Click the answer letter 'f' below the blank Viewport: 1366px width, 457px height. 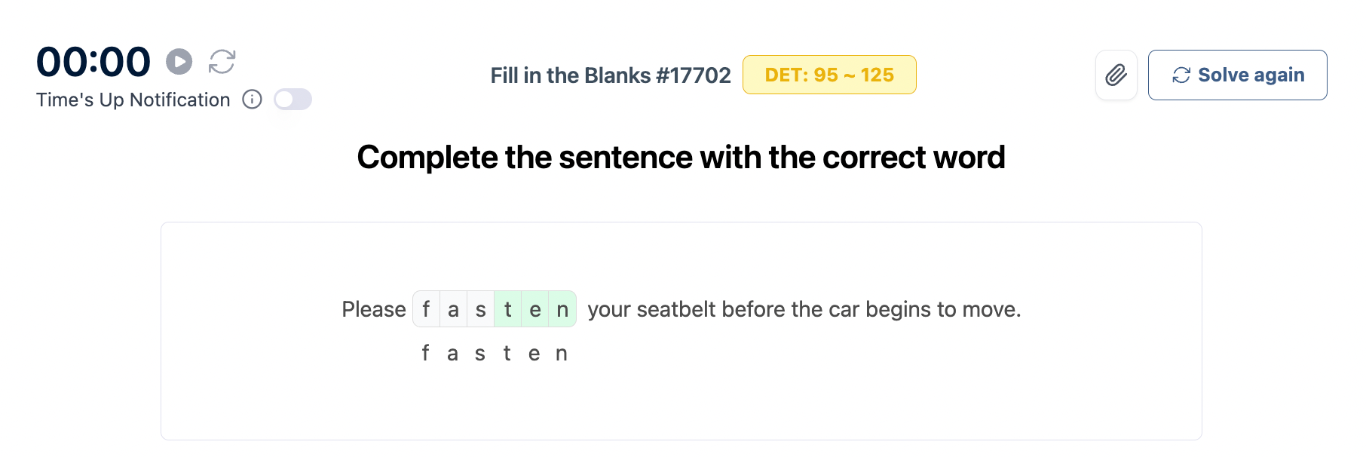point(426,353)
